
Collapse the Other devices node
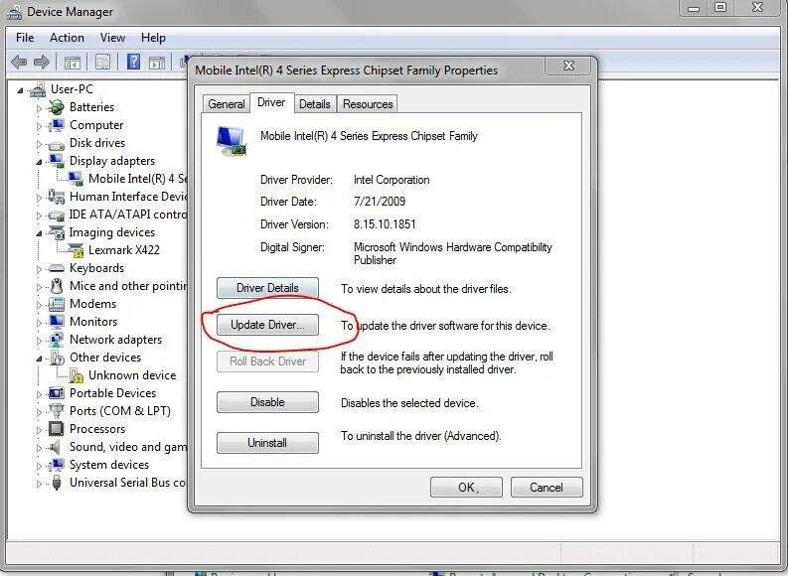click(39, 359)
